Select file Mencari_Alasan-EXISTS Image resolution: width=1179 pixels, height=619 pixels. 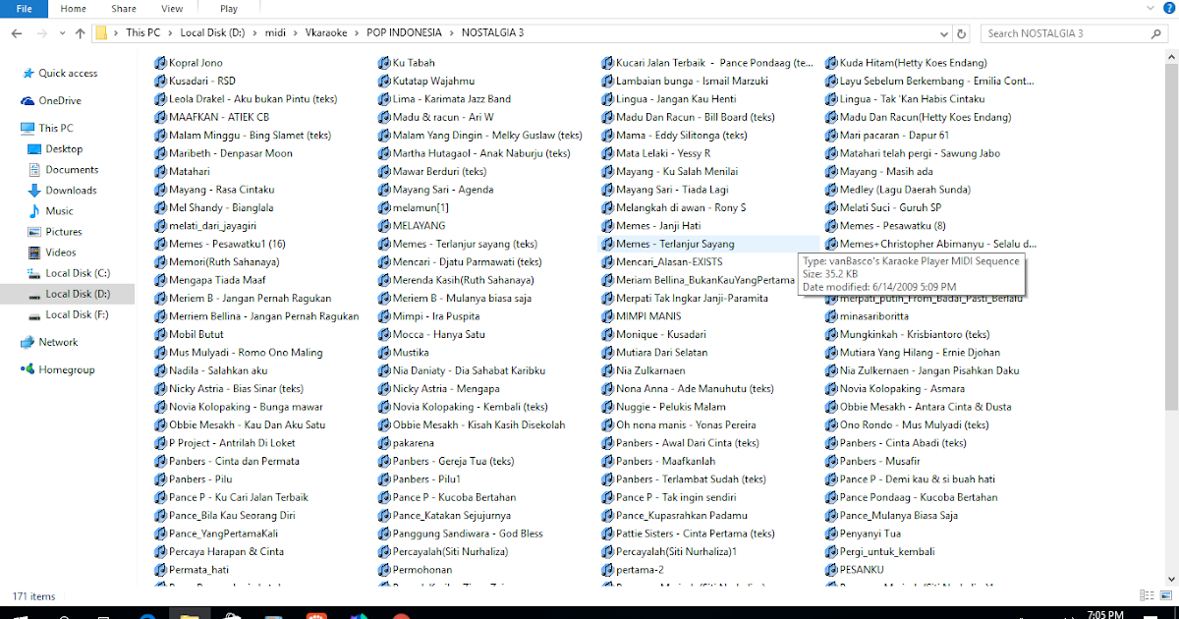[x=669, y=262]
